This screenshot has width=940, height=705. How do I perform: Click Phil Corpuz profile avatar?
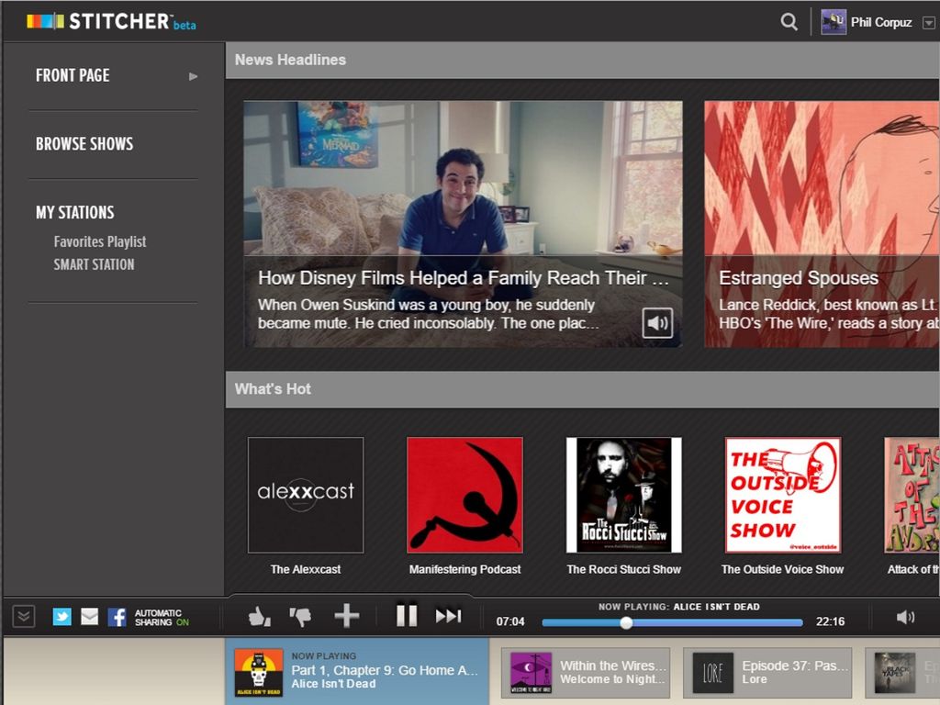click(x=834, y=22)
